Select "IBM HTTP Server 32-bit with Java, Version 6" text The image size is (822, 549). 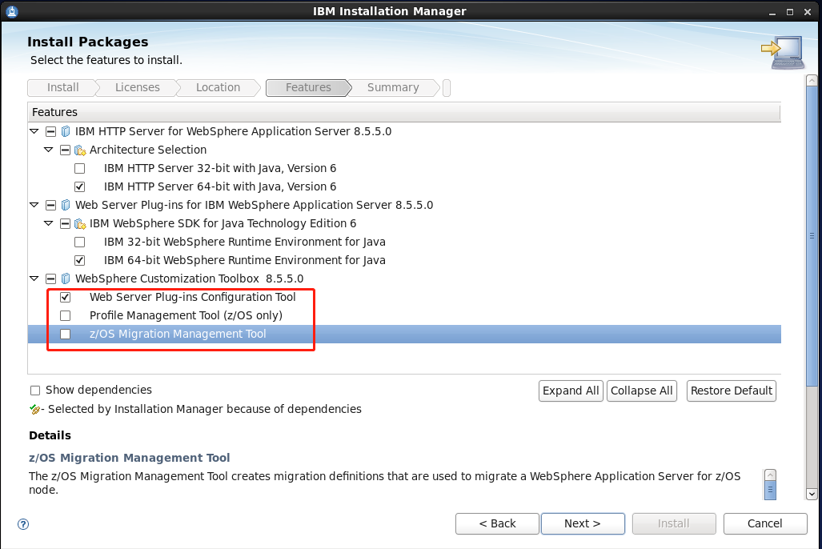[220, 168]
